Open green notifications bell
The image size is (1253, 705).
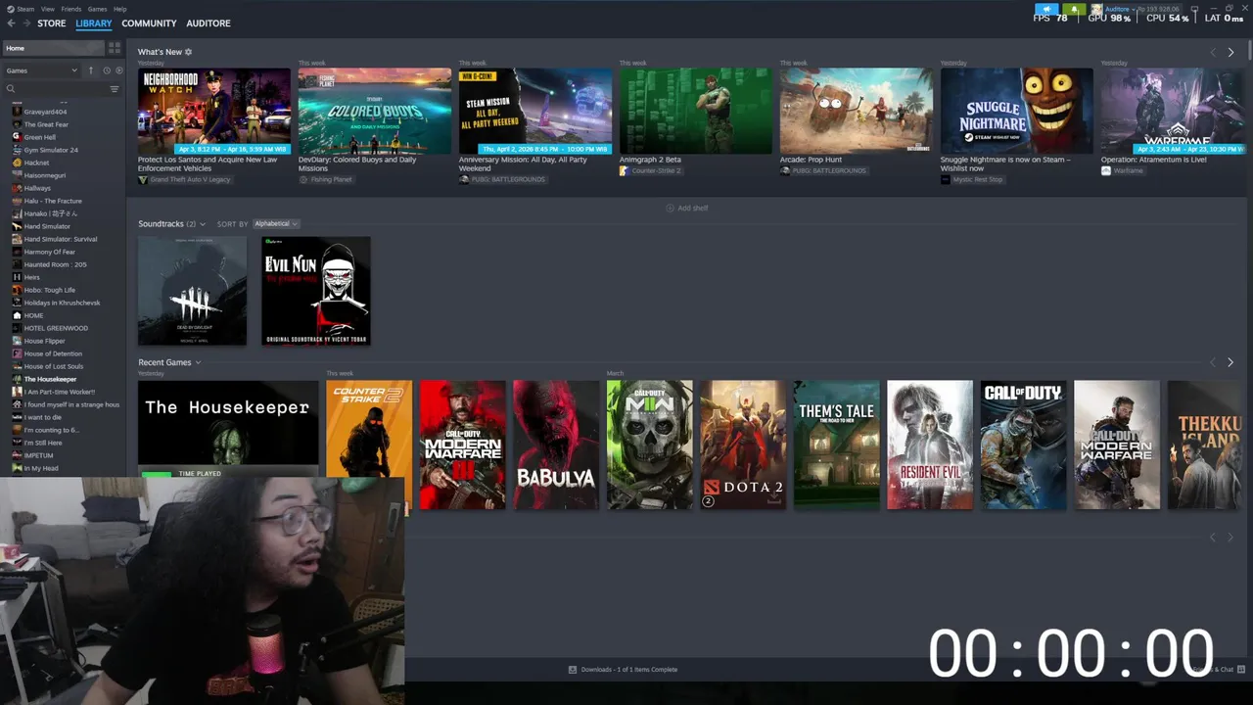[x=1075, y=9]
